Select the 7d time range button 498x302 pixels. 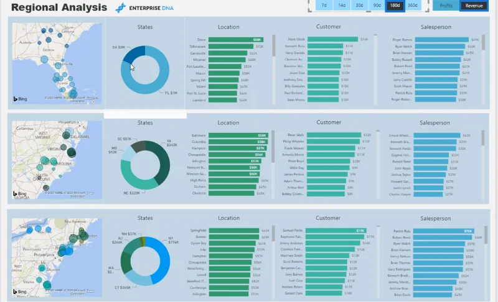[324, 6]
